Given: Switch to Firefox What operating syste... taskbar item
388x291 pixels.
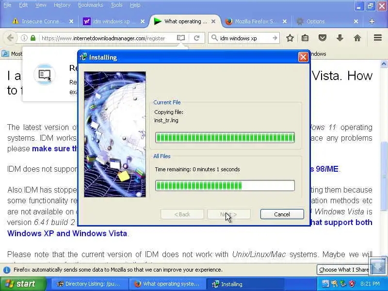Looking at the screenshot, I should point(168,284).
